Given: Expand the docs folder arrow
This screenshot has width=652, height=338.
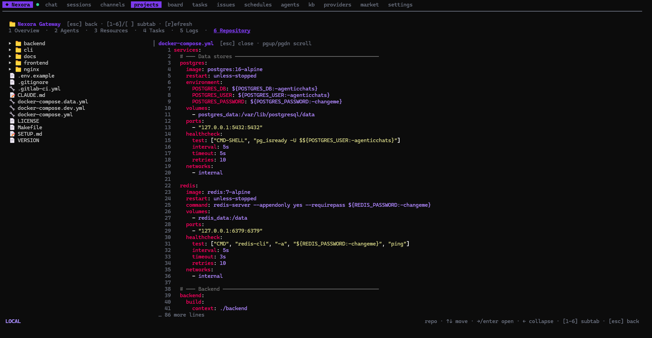Looking at the screenshot, I should [x=10, y=56].
